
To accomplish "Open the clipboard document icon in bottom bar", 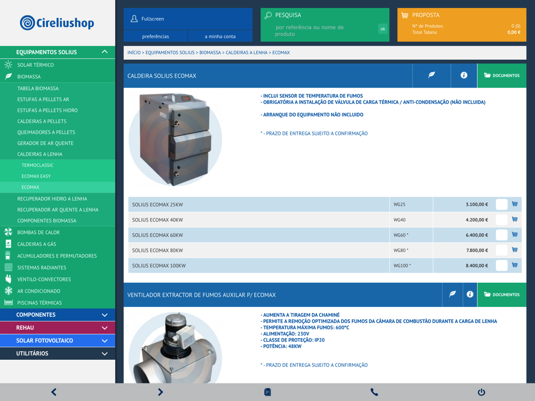I will pyautogui.click(x=267, y=392).
